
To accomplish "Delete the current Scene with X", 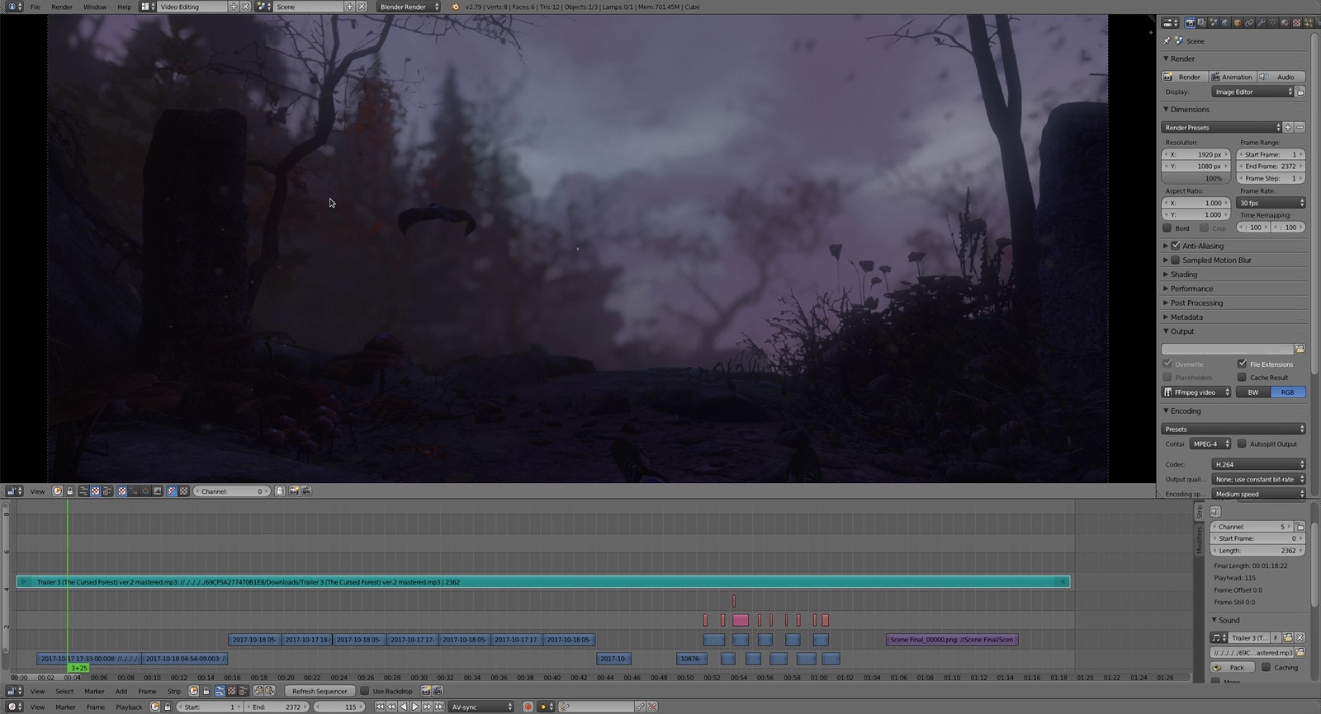I will [x=362, y=7].
